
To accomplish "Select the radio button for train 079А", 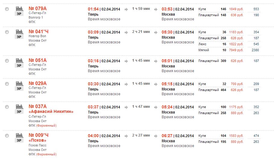I will point(7,9).
